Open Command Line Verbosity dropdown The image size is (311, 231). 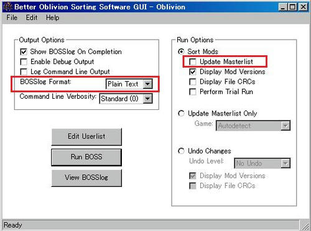126,99
